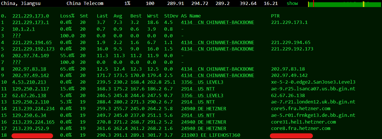
Task: Click AS 3356 US LEVEL3 in hop 12
Action: 202,96
